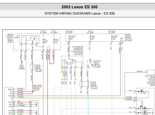155x115 pixels.
Task: Select the 'BLK/ORG' wire label beside IGSW
Action: [20, 95]
